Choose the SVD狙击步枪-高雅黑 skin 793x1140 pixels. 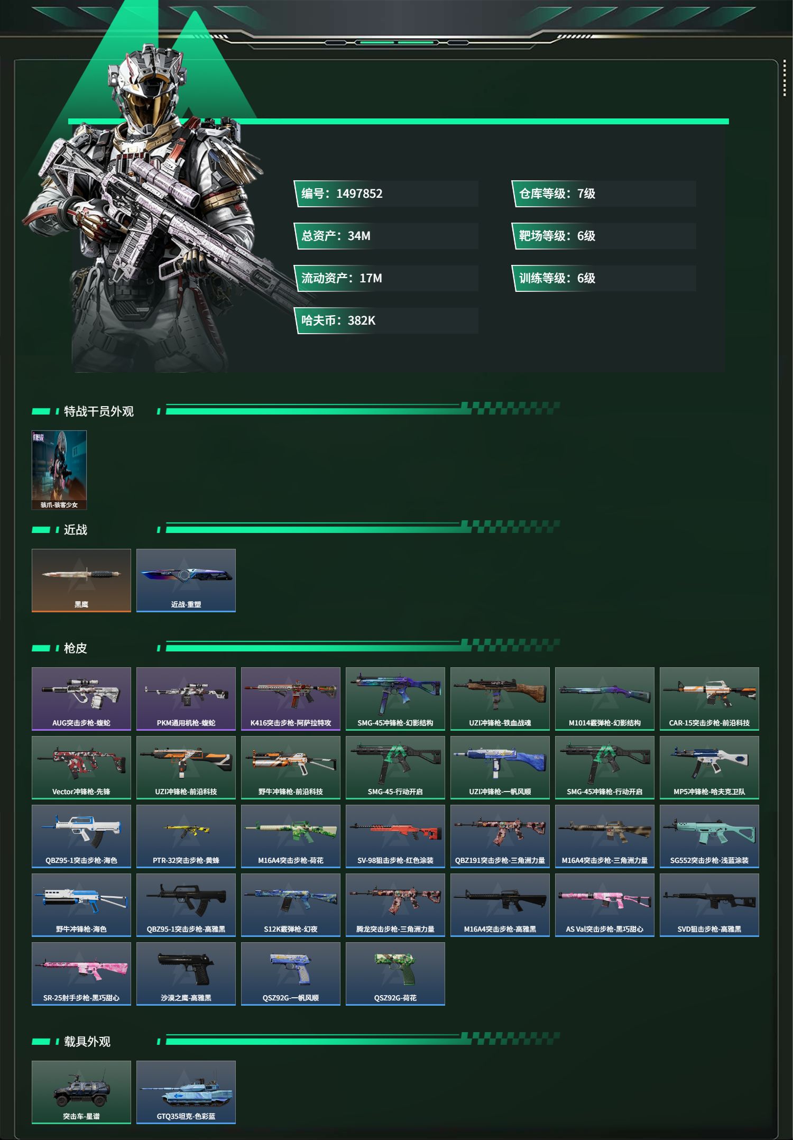tap(709, 905)
